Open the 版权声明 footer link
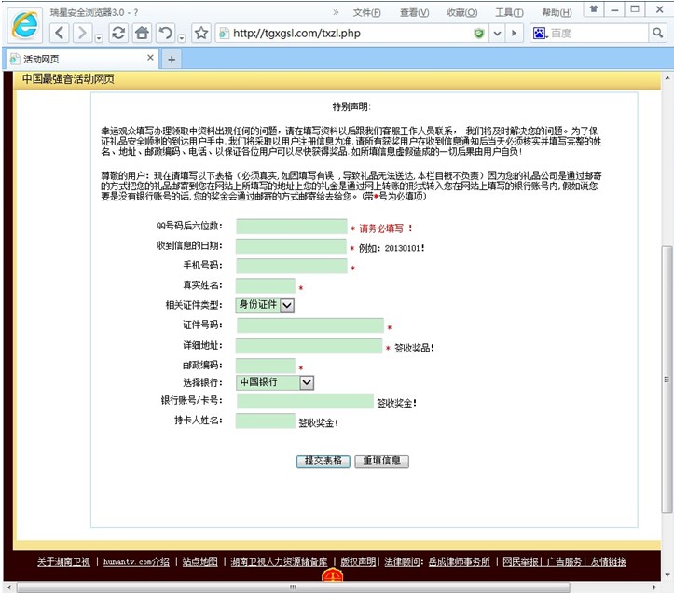This screenshot has width=674, height=594. (x=358, y=561)
